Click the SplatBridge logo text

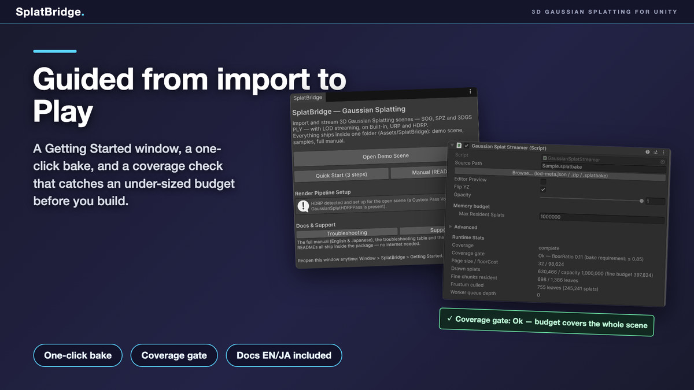click(x=50, y=12)
